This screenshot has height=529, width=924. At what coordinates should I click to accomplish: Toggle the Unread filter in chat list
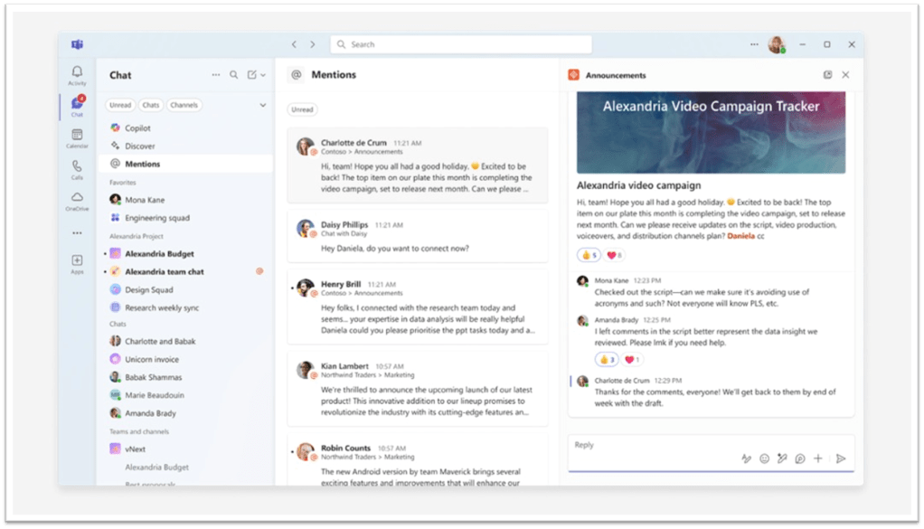click(120, 105)
